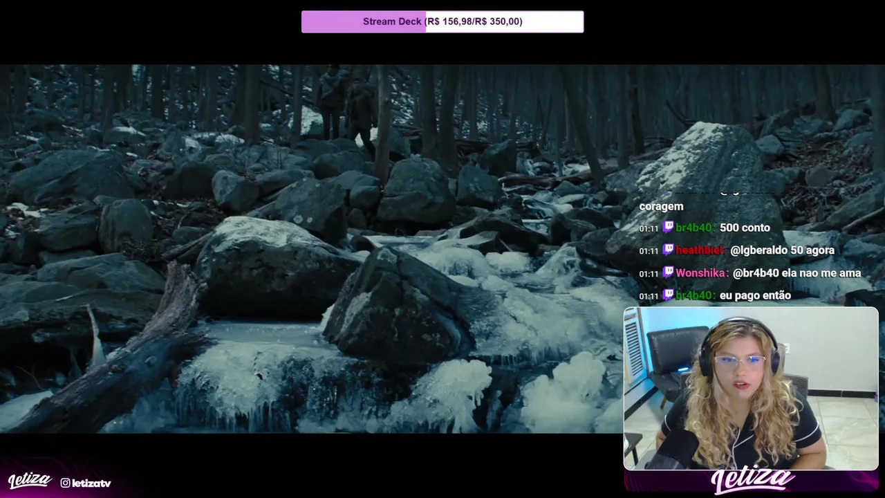This screenshot has height=498, width=885.
Task: Click the letizatv Instagram handle
Action: [x=91, y=483]
